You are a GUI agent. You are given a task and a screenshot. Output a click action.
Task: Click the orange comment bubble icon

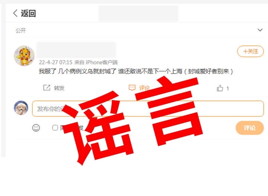[132, 88]
